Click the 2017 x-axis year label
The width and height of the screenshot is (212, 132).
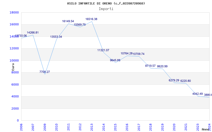(x=139, y=127)
